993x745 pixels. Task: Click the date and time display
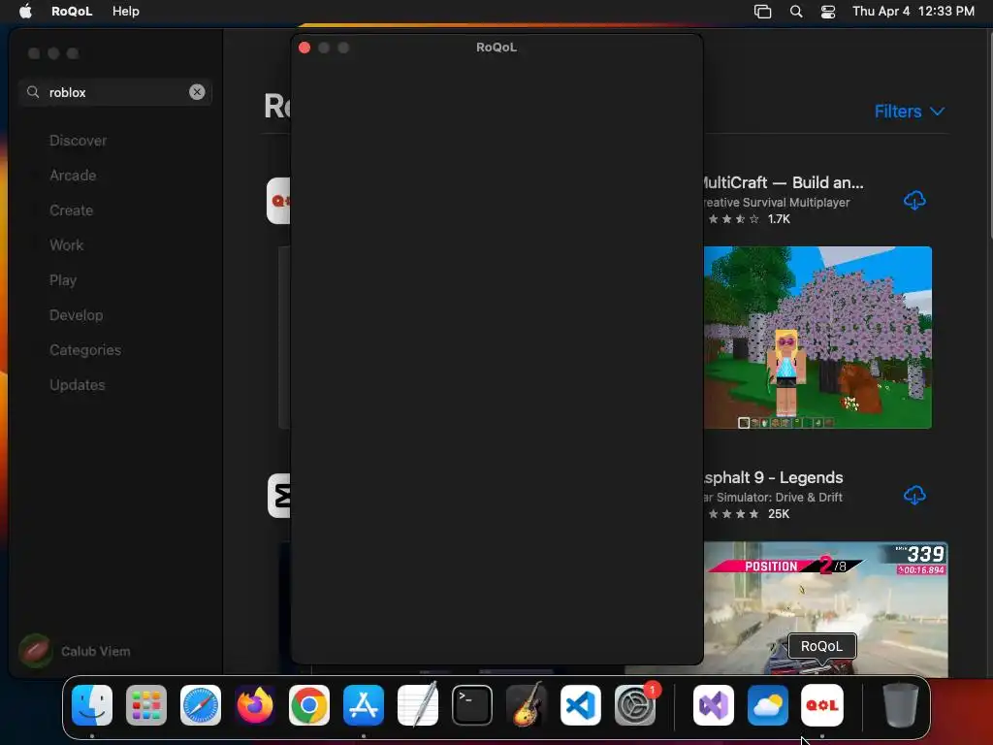click(913, 12)
